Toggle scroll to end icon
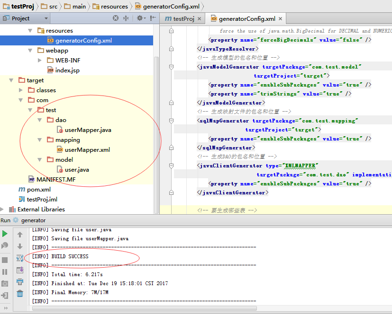This screenshot has height=314, width=392. [20, 270]
